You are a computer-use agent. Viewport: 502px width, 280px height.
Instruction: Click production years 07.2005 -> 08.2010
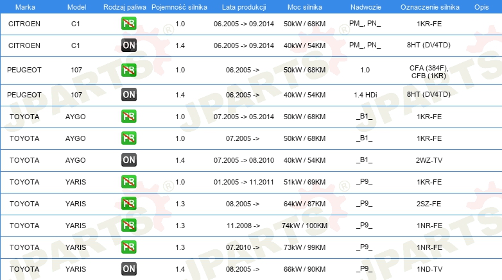pyautogui.click(x=244, y=160)
